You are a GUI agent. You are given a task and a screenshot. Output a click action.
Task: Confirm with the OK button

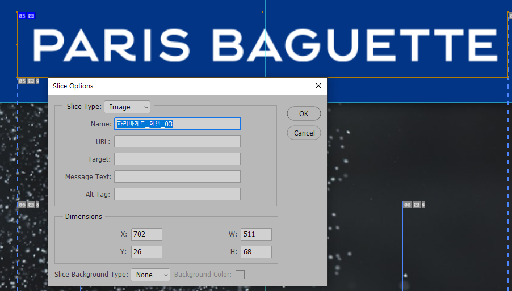click(304, 113)
